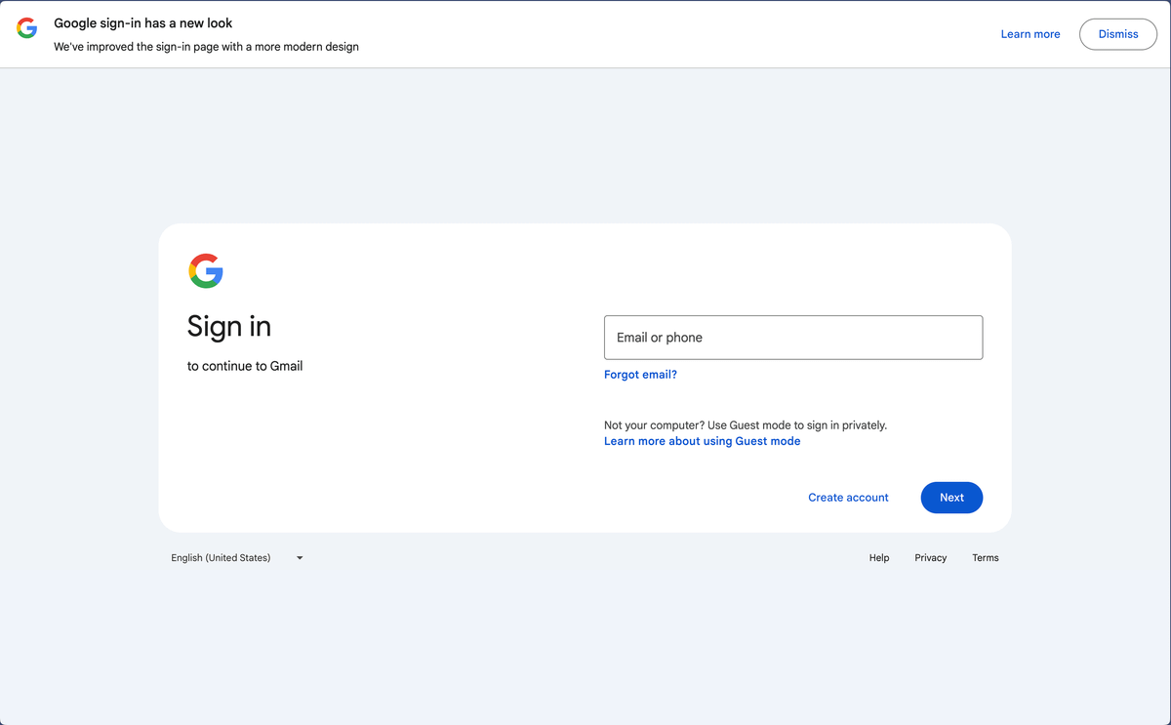Open the Help link in footer
This screenshot has height=725, width=1171.
(x=879, y=558)
